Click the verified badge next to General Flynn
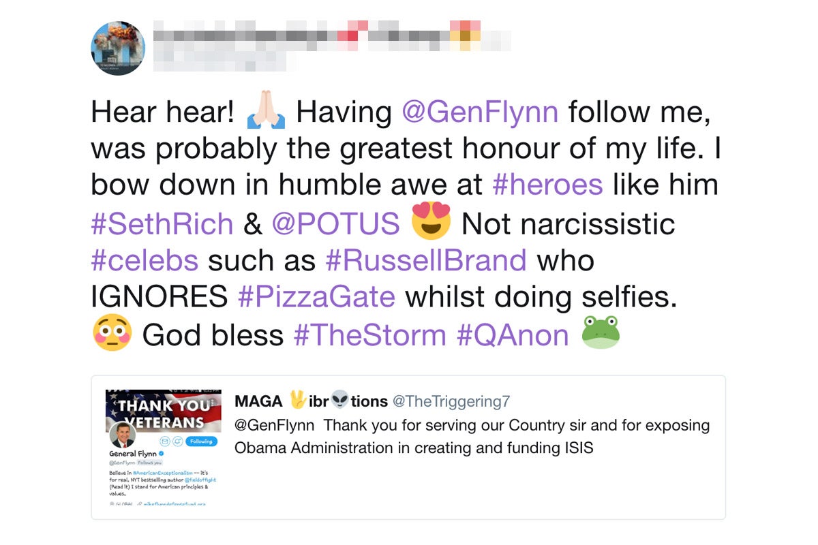The image size is (818, 545). pos(161,454)
